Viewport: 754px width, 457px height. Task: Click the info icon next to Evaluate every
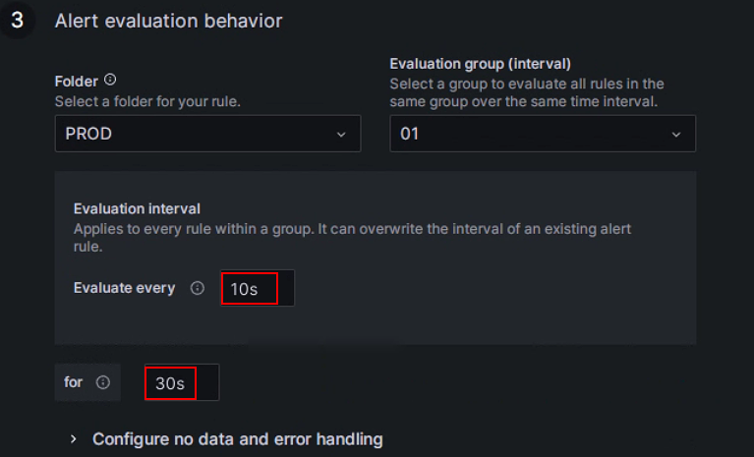tap(197, 288)
